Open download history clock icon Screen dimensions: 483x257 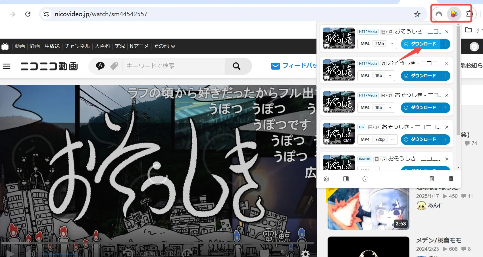click(x=365, y=179)
